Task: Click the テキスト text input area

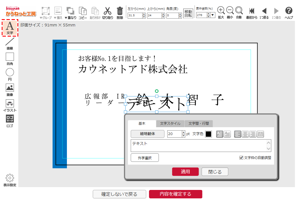Action: click(198, 145)
